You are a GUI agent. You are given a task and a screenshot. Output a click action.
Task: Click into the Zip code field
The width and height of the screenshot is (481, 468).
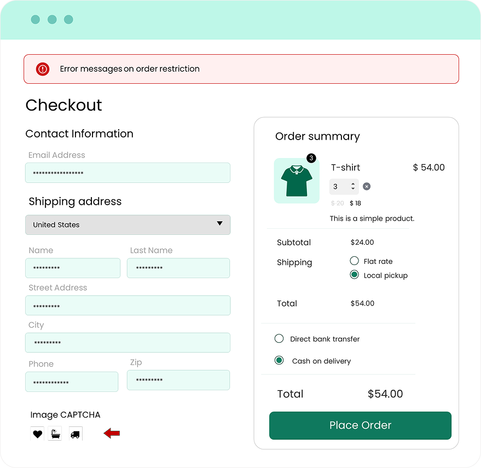click(178, 380)
